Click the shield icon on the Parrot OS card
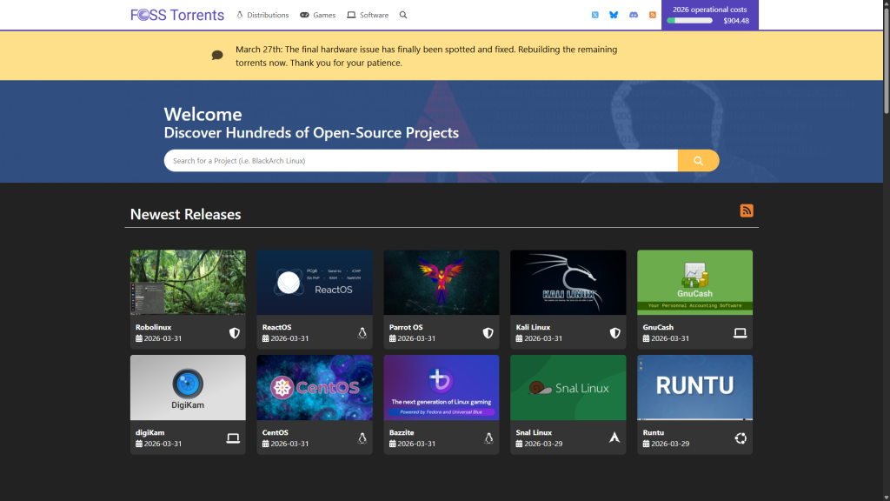 pos(487,332)
